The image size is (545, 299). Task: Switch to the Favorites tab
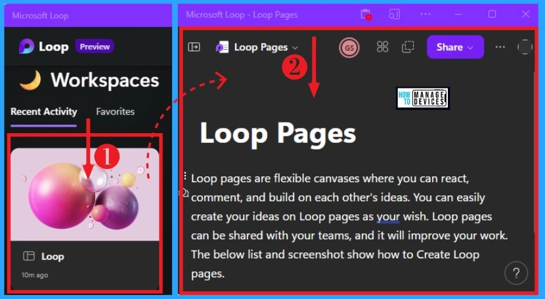click(116, 111)
